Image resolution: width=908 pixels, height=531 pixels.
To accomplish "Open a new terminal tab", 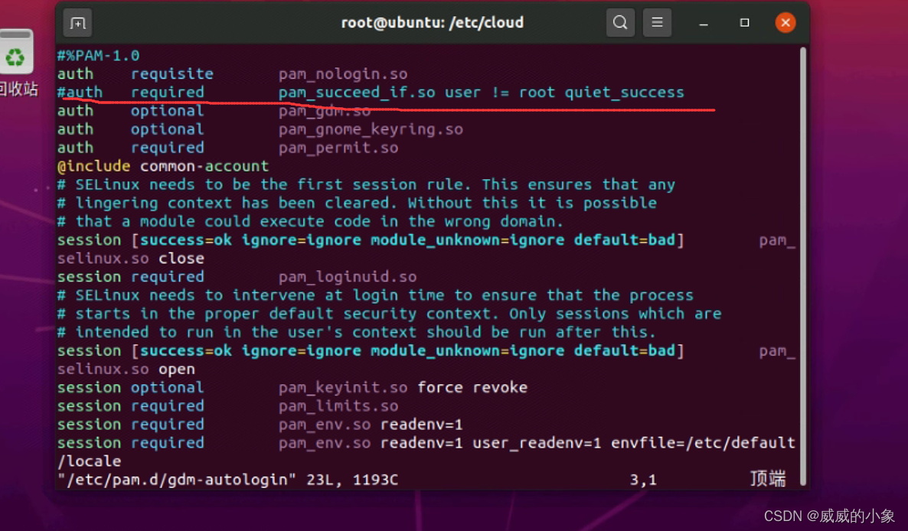I will 77,22.
